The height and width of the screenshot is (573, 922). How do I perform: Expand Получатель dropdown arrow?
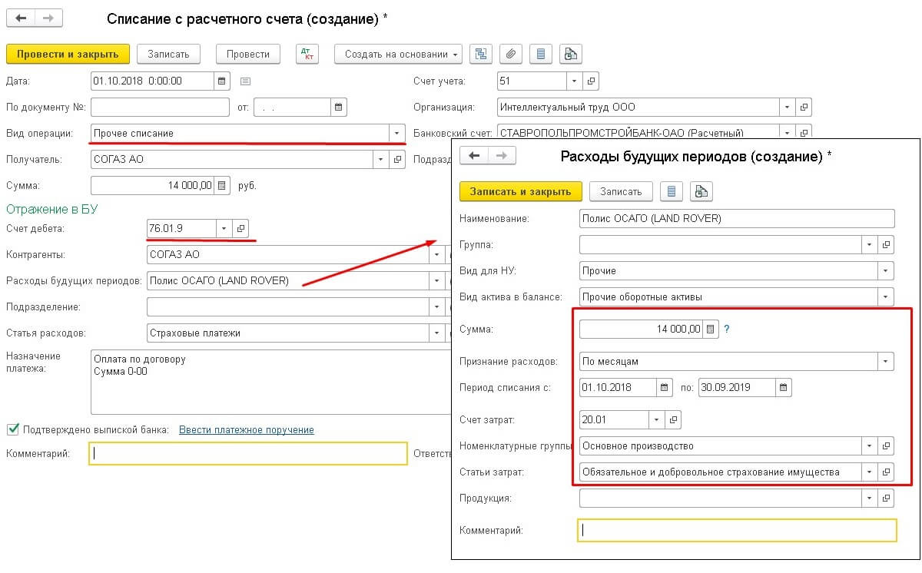pyautogui.click(x=381, y=160)
